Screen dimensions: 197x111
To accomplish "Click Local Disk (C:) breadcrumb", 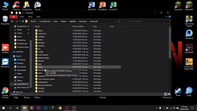I will point(45,21).
